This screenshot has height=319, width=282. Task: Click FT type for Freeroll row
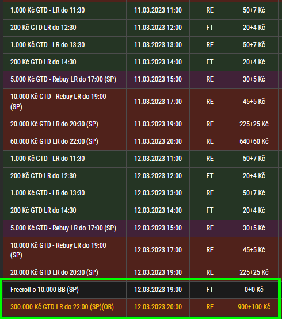tap(209, 290)
